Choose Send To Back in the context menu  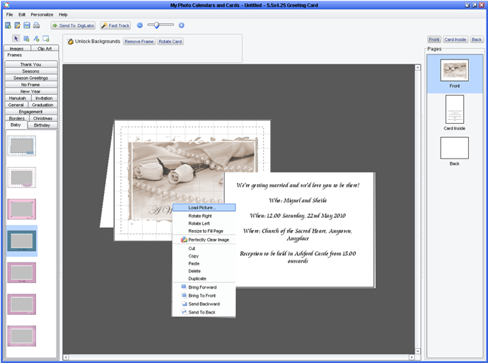[202, 312]
